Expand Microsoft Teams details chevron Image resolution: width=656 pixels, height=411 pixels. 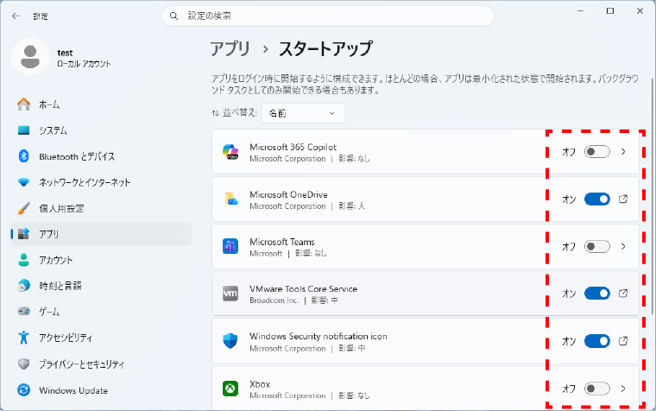coord(623,246)
